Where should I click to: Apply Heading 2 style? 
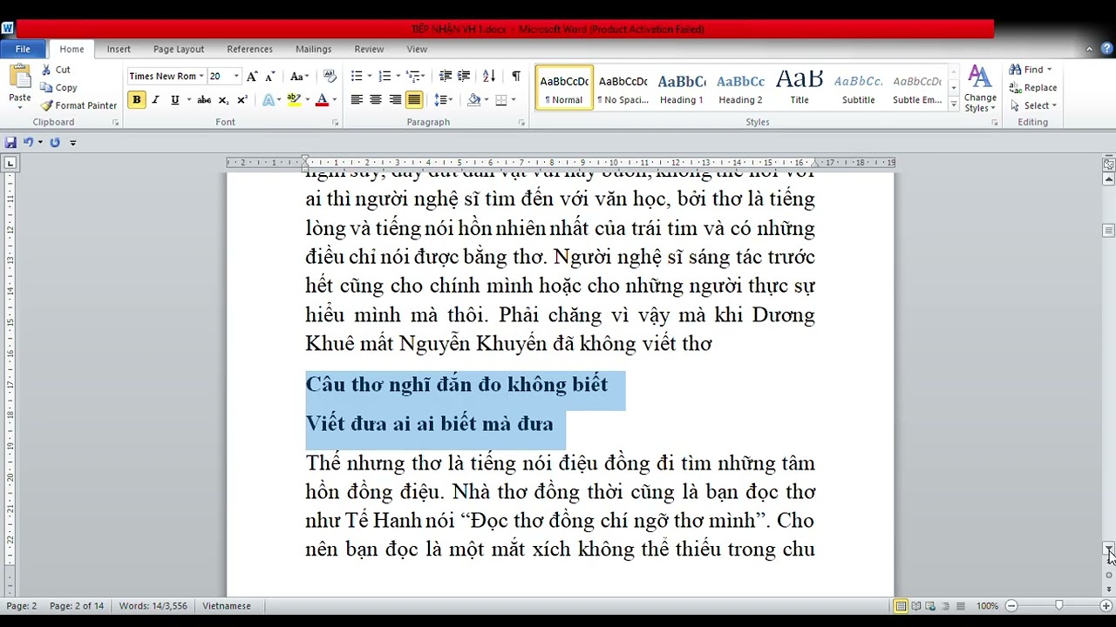740,88
